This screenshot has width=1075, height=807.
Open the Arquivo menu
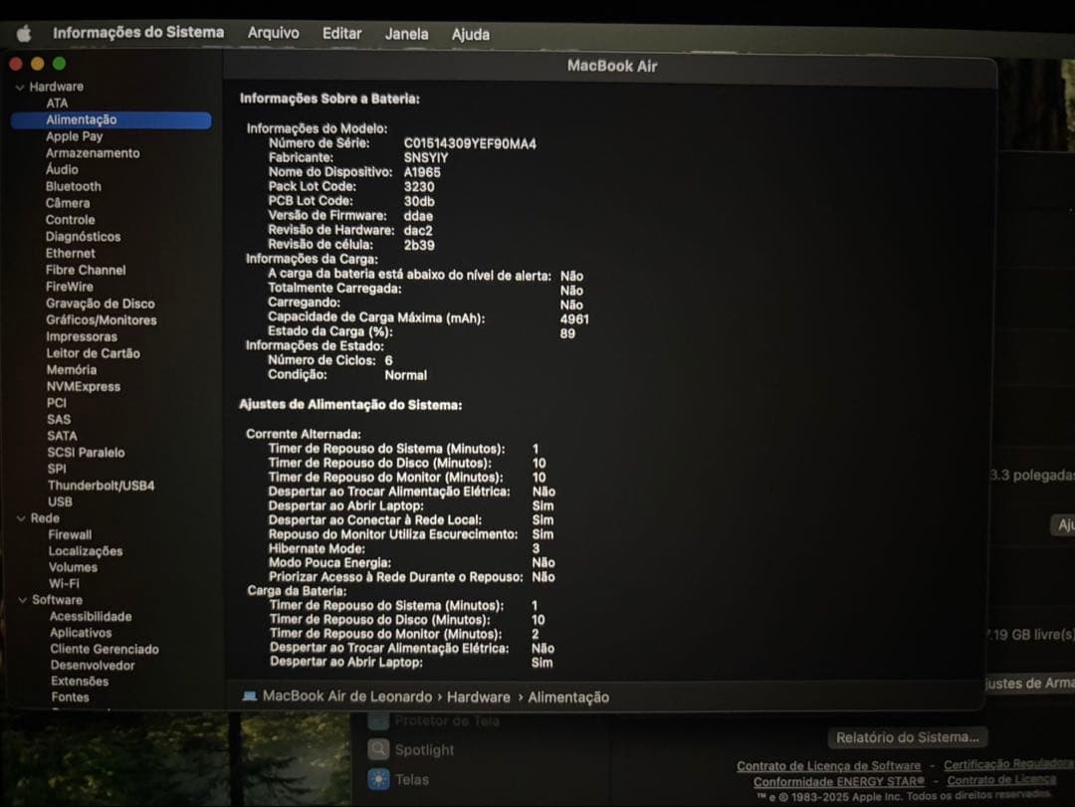pyautogui.click(x=273, y=33)
